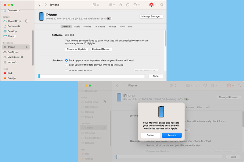Switch to Movies tab in top window
The image size is (244, 162).
point(87,26)
